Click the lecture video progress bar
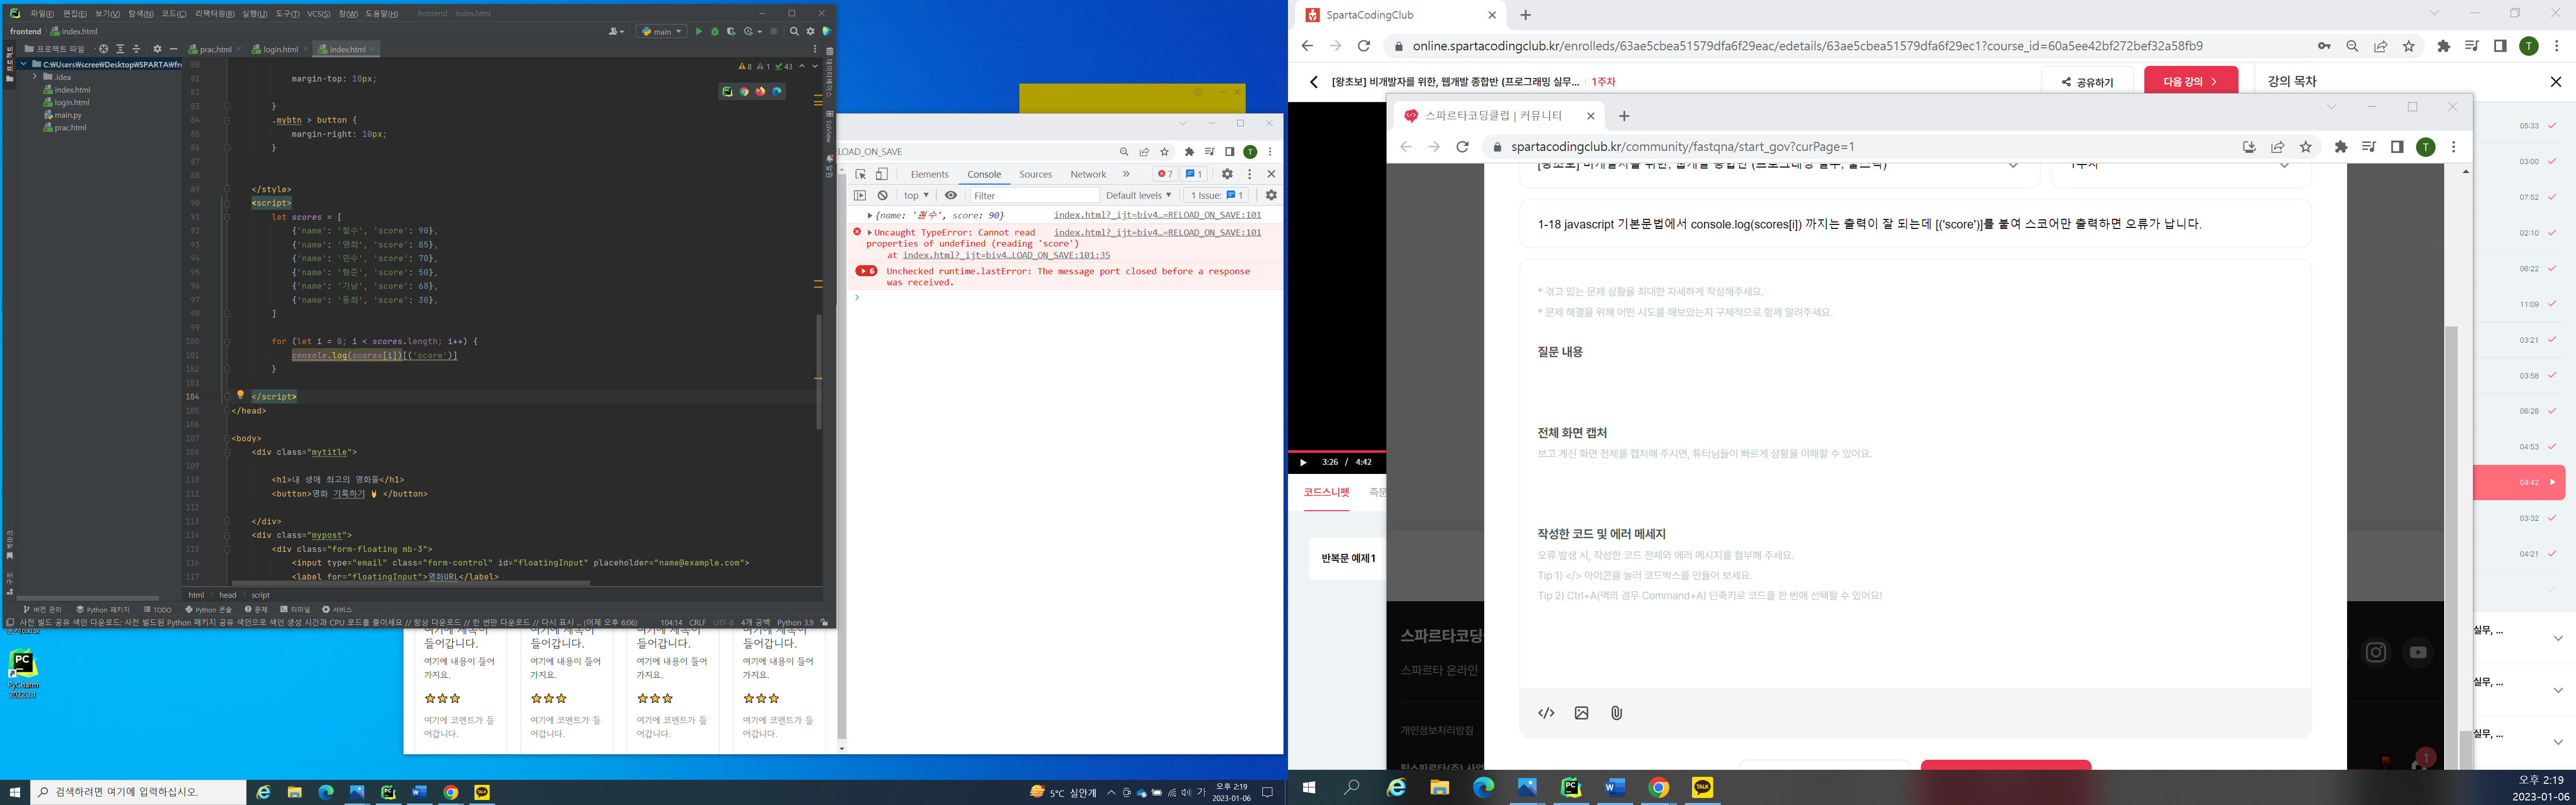The width and height of the screenshot is (2576, 805). click(x=1336, y=451)
